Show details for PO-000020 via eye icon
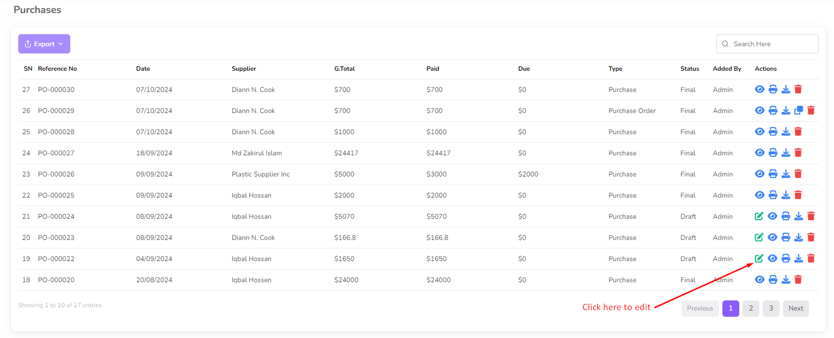 pyautogui.click(x=759, y=280)
